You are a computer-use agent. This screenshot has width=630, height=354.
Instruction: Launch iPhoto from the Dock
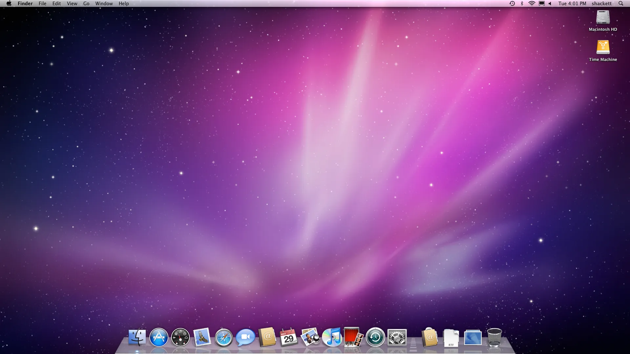coord(310,337)
